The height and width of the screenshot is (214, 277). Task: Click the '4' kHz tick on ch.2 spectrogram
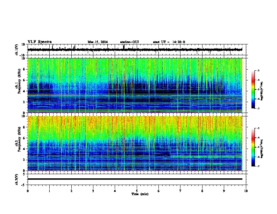tap(24, 149)
